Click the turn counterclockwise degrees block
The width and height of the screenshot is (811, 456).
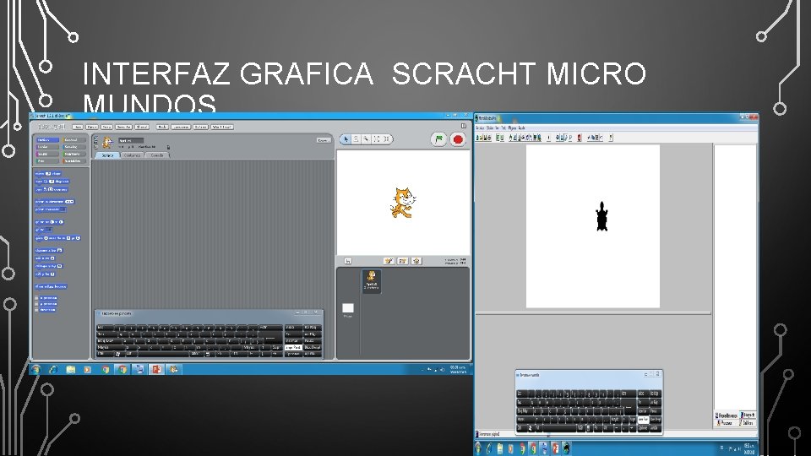tap(52, 189)
